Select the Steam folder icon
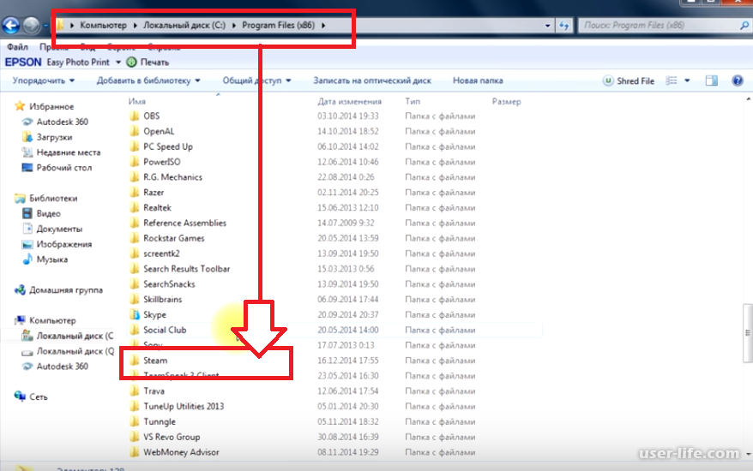This screenshot has width=753, height=471. point(135,361)
